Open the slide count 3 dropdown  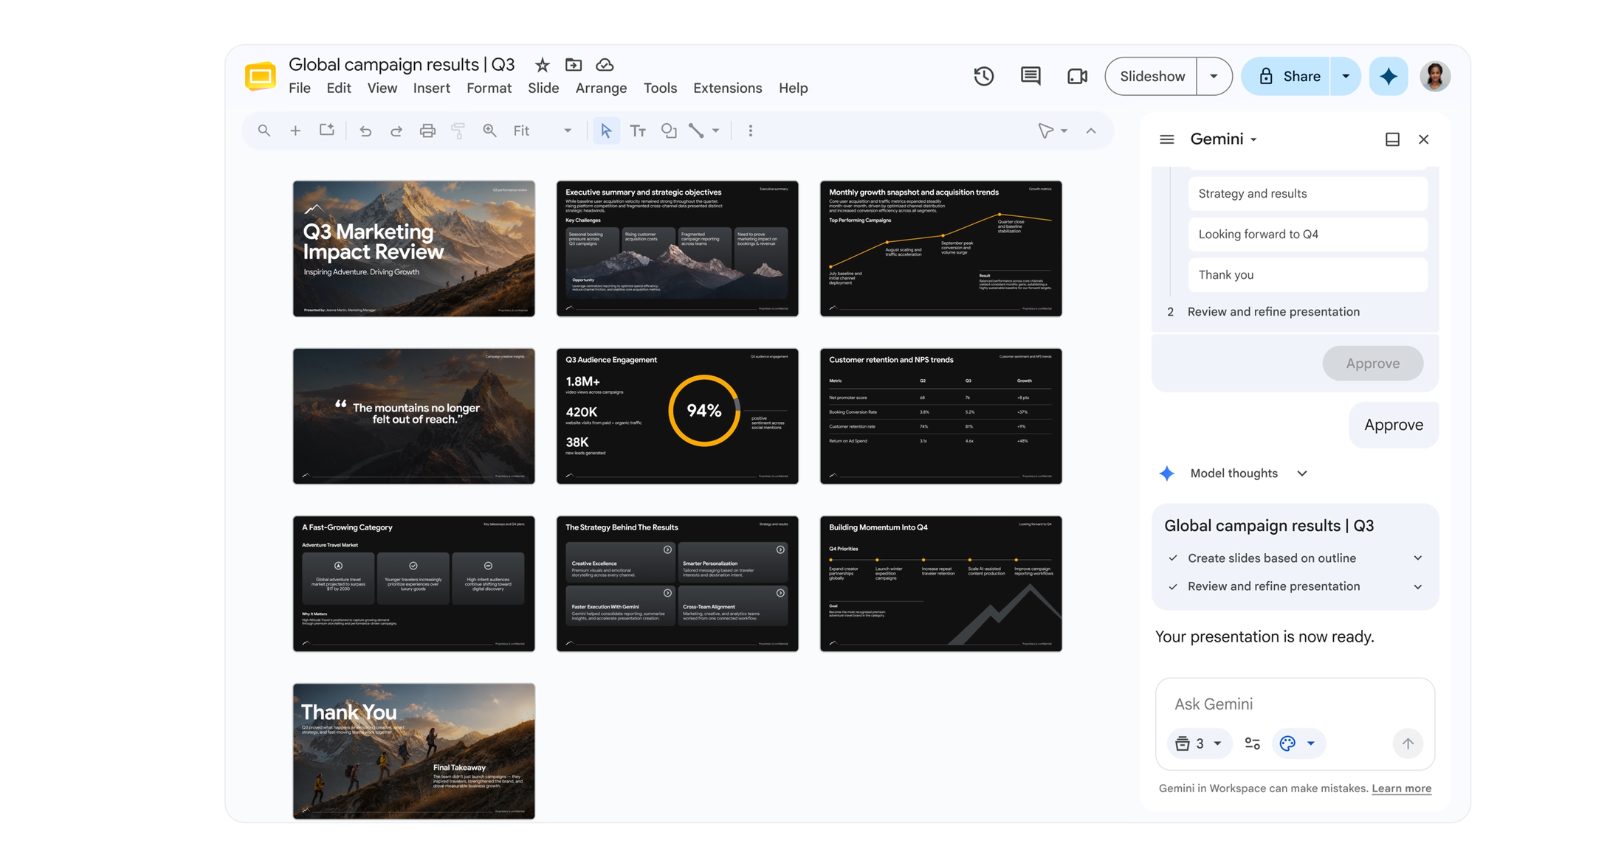(1199, 743)
